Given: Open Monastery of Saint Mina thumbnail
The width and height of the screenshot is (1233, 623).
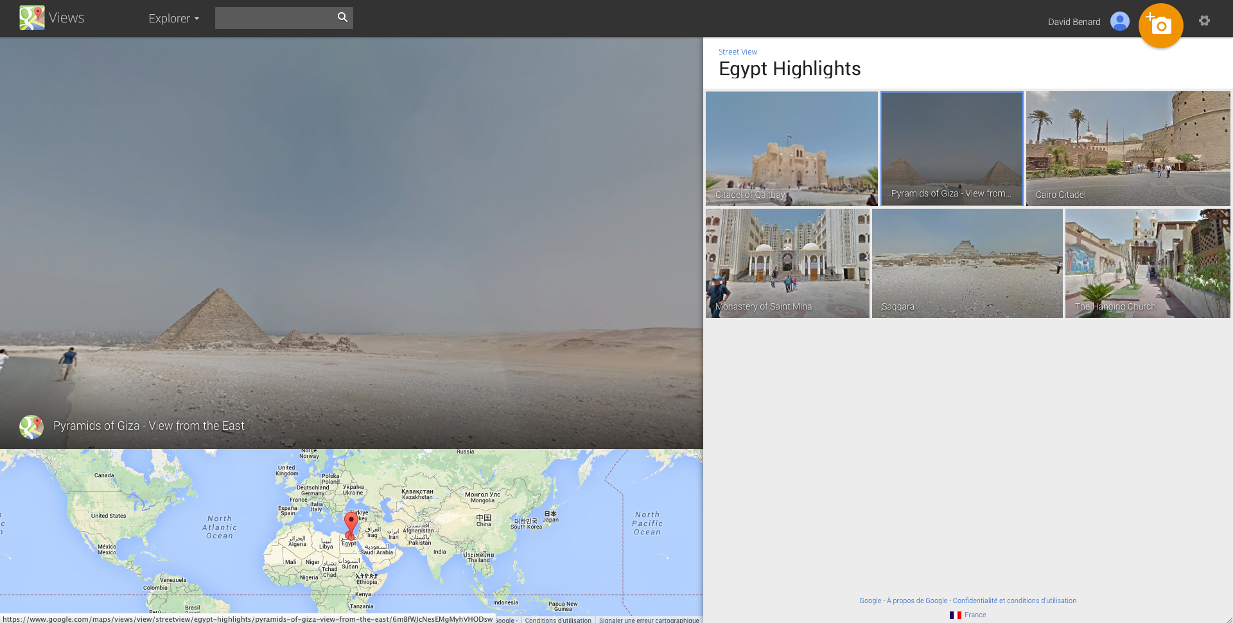Looking at the screenshot, I should (787, 263).
